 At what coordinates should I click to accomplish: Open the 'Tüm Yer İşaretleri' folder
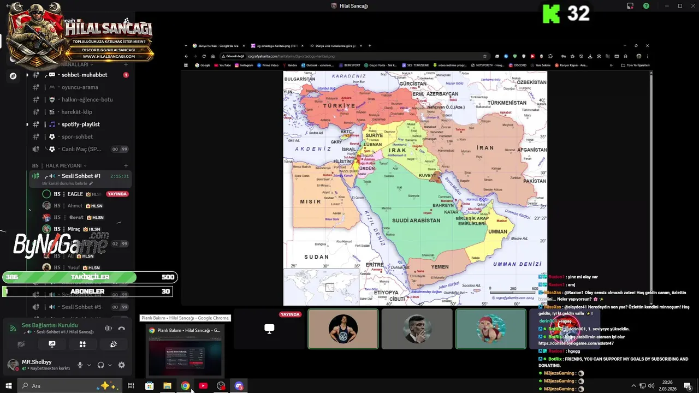pos(635,65)
